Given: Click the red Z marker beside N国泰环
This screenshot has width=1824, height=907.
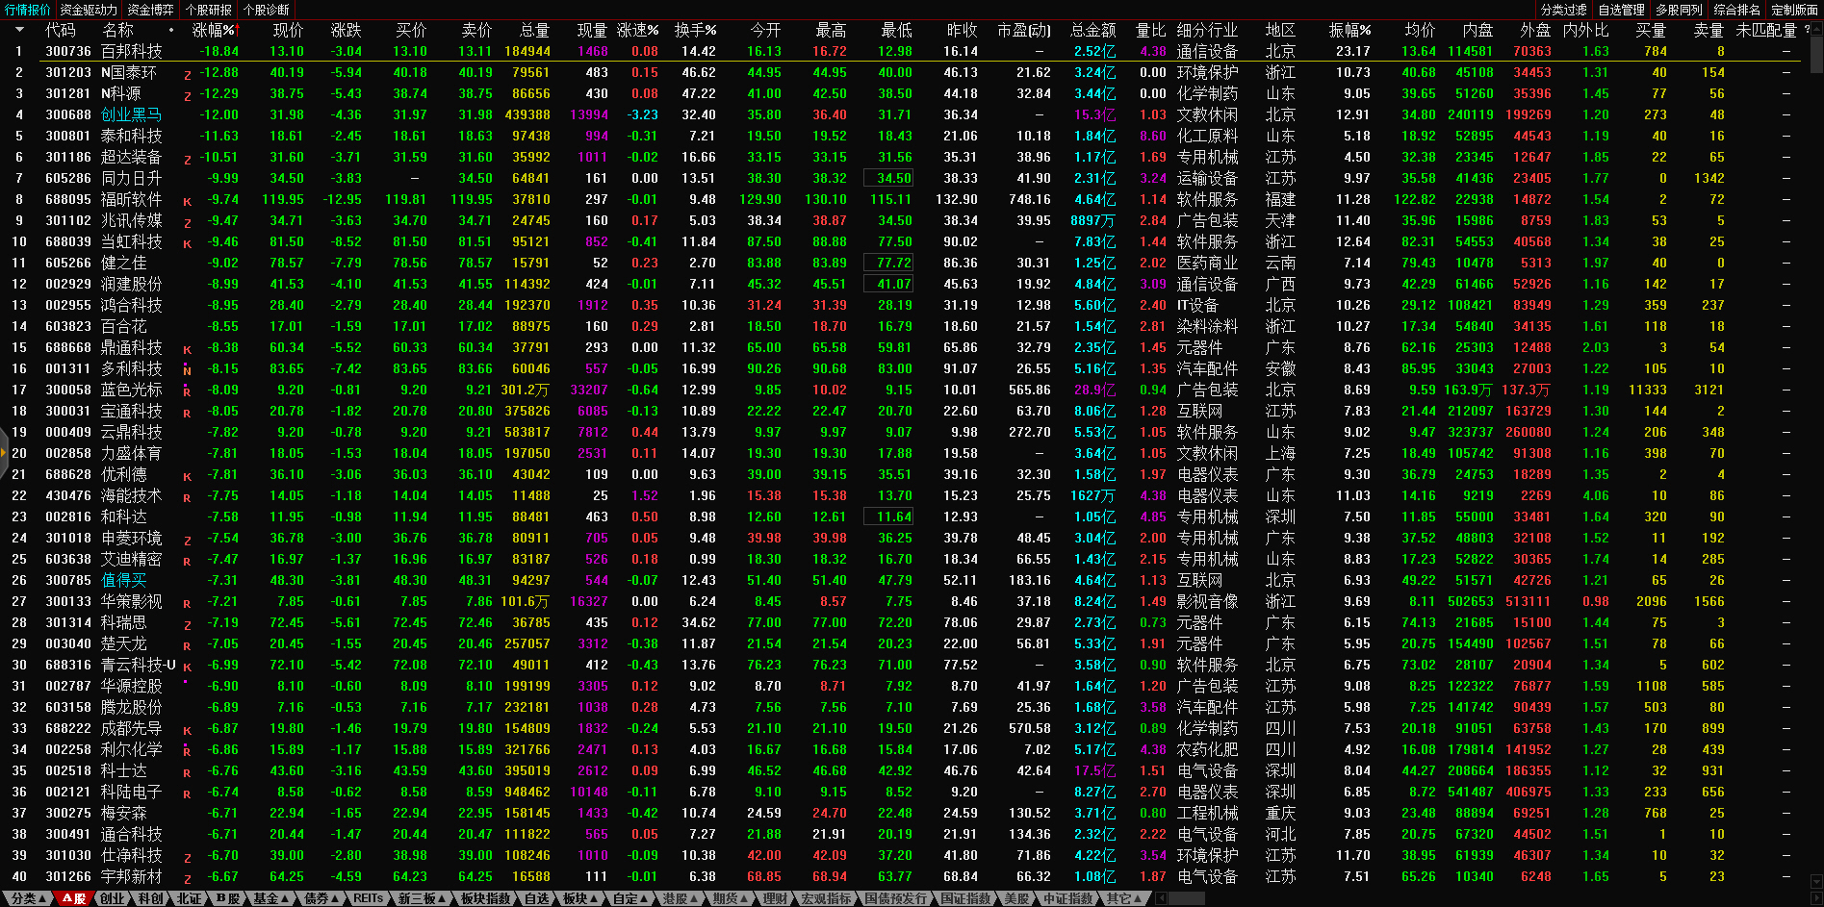Looking at the screenshot, I should pos(188,74).
